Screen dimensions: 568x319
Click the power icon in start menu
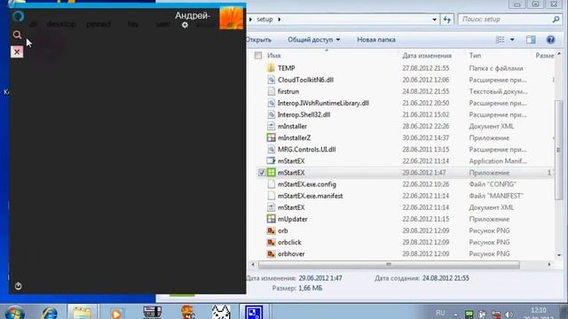click(18, 286)
